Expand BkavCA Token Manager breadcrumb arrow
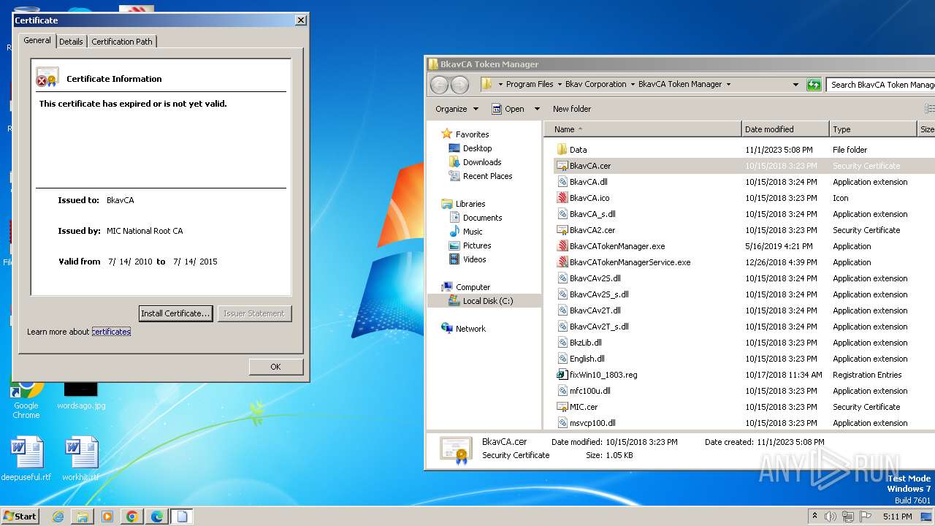 point(728,85)
